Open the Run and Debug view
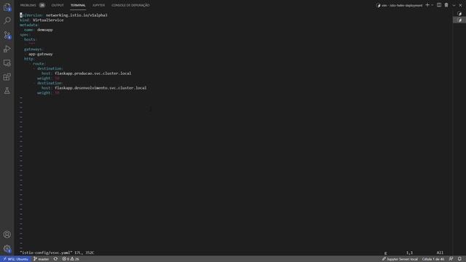466x262 pixels. point(7,49)
